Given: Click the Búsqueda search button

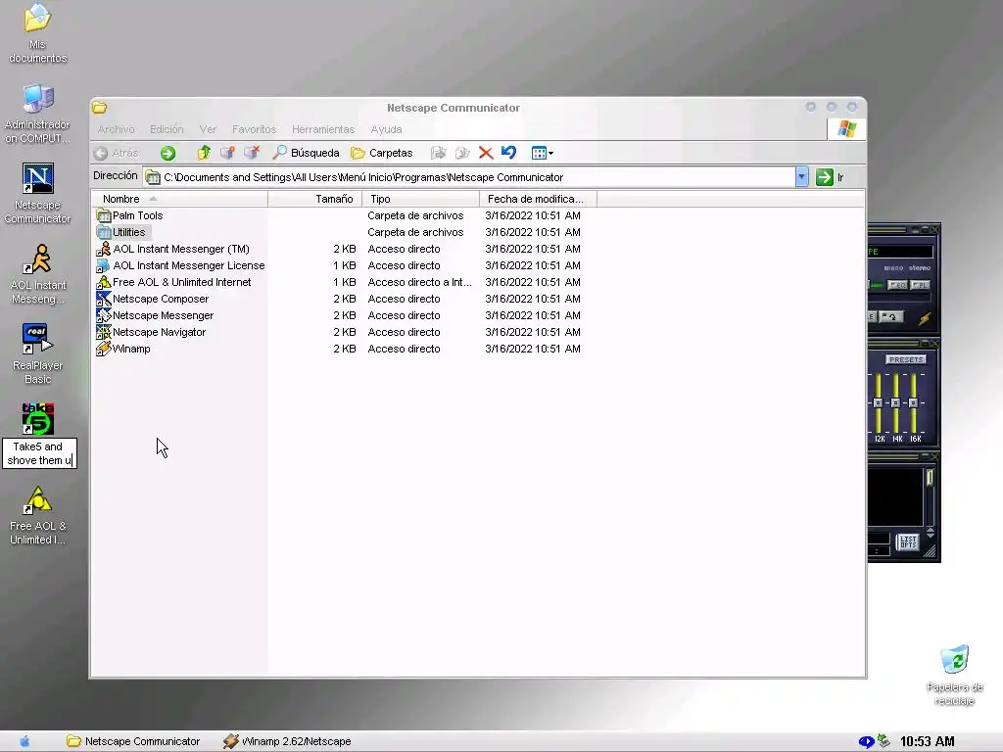Looking at the screenshot, I should pyautogui.click(x=306, y=153).
